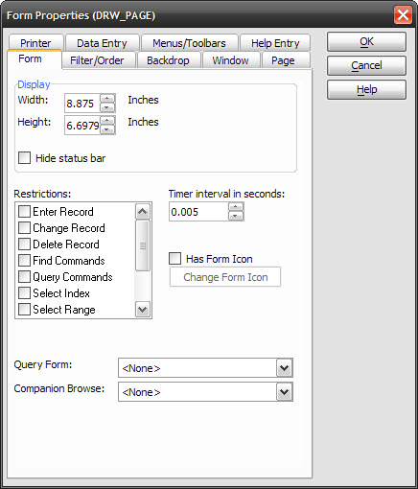Viewport: 418px width, 489px height.
Task: Enable the Has Form Icon checkbox
Action: 174,259
